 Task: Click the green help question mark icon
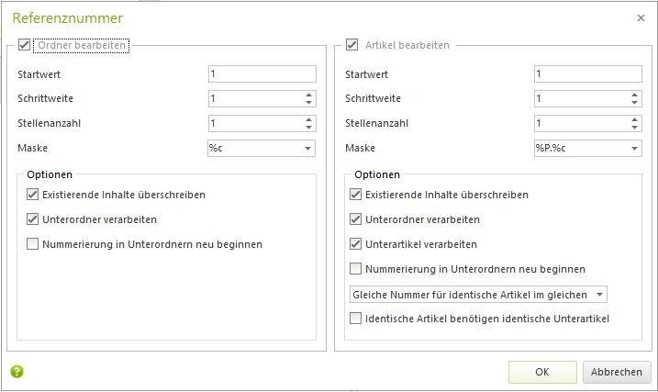pyautogui.click(x=17, y=371)
